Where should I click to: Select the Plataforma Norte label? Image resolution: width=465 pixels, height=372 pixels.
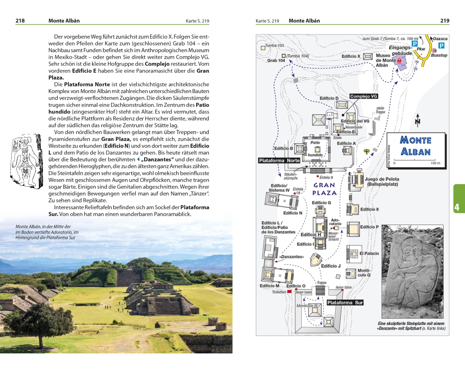click(279, 160)
